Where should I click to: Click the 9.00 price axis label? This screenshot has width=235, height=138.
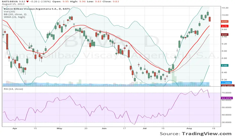point(224,51)
